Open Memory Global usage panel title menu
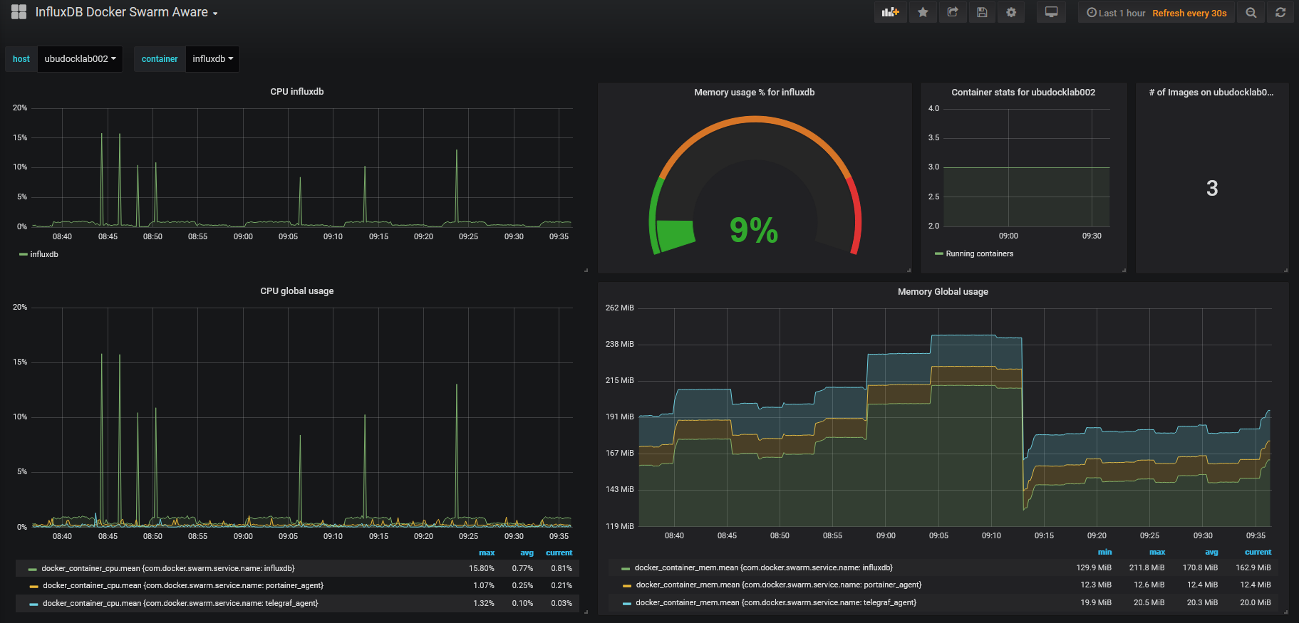1299x623 pixels. [x=943, y=292]
